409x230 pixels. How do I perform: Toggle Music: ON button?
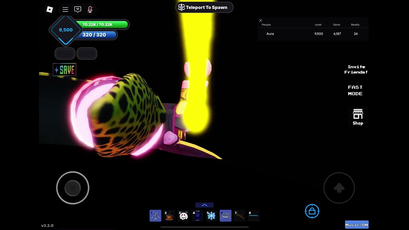(x=357, y=225)
